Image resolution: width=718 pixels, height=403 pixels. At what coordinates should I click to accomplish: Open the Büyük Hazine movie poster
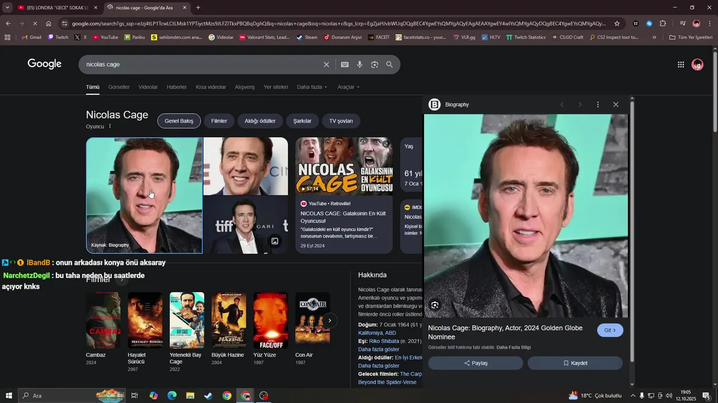coord(229,320)
